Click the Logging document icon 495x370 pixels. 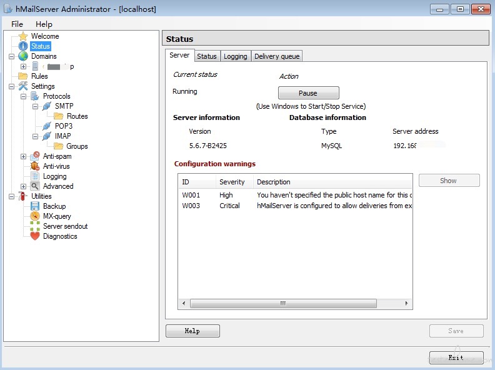coord(35,176)
